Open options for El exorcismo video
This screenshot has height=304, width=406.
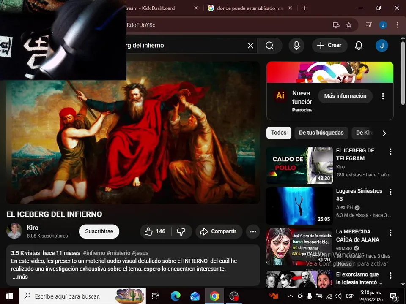click(x=390, y=275)
